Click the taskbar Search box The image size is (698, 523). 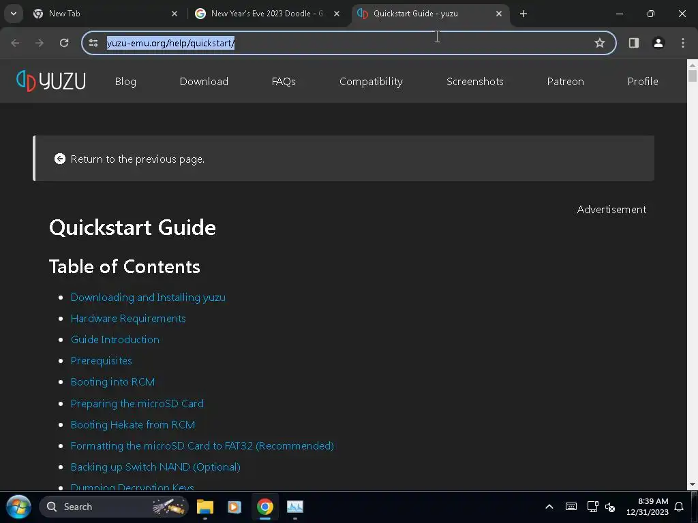pos(114,507)
